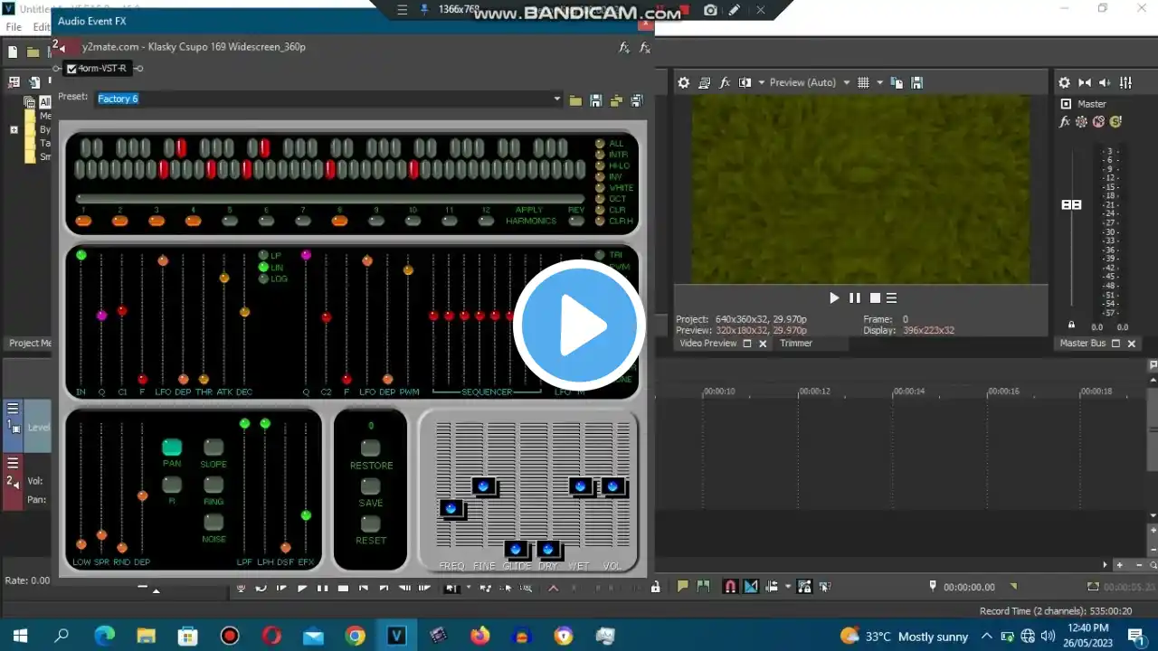Click the FREQ fader knob
The height and width of the screenshot is (651, 1158).
pos(451,508)
